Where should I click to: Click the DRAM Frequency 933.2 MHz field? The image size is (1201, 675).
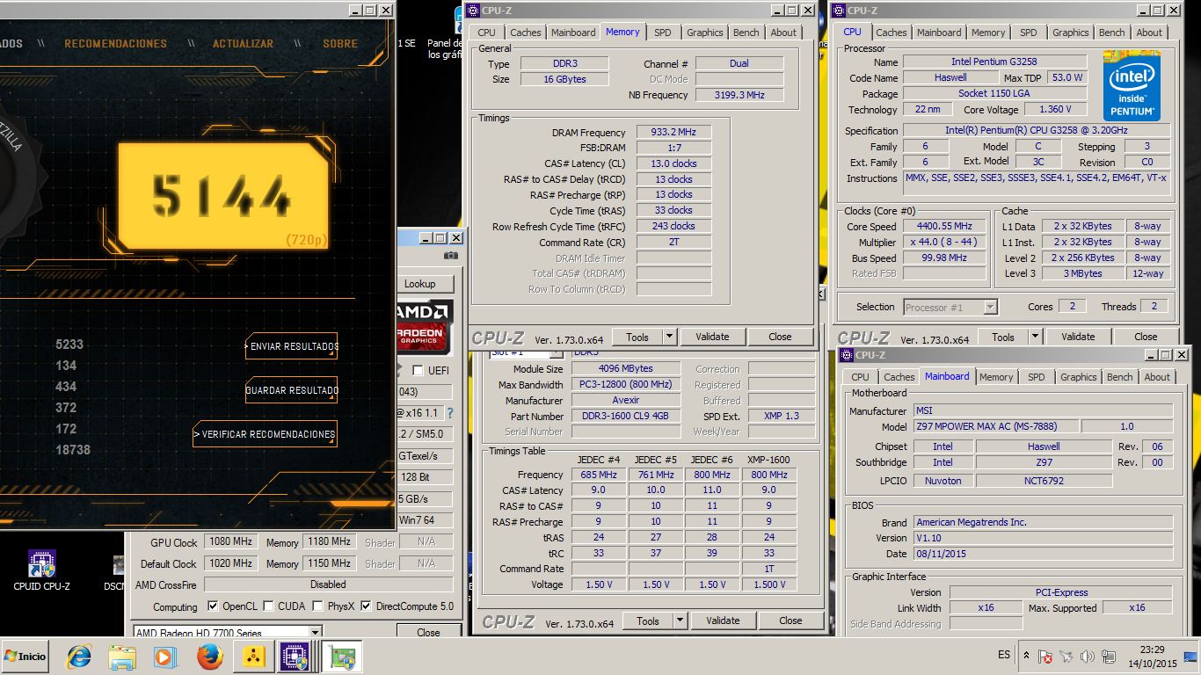(x=673, y=132)
